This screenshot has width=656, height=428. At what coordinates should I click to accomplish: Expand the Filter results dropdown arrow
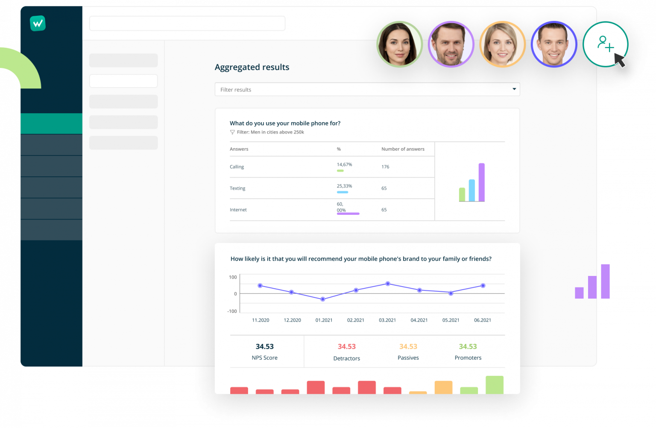[x=514, y=89]
